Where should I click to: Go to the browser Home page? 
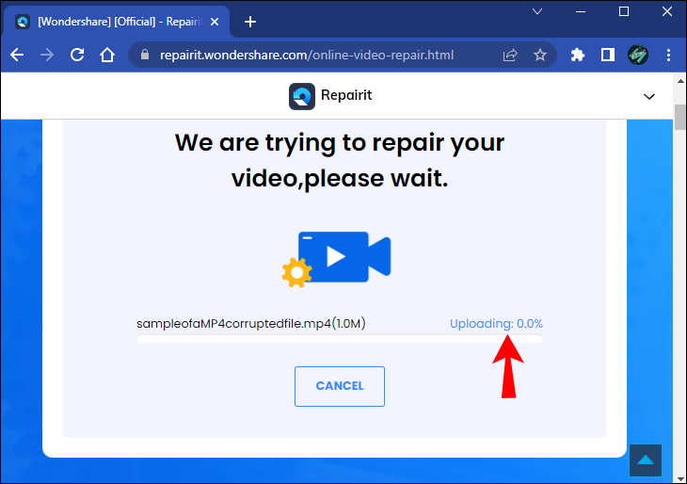pos(107,56)
